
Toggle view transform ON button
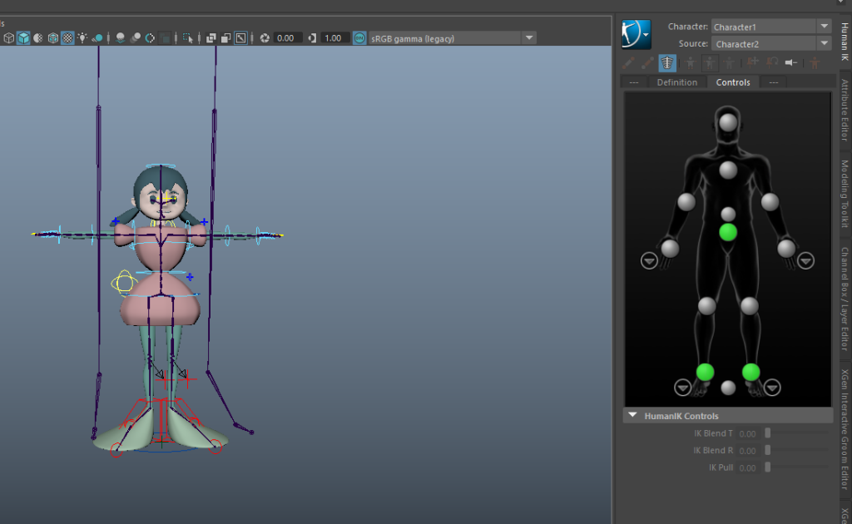click(x=359, y=38)
